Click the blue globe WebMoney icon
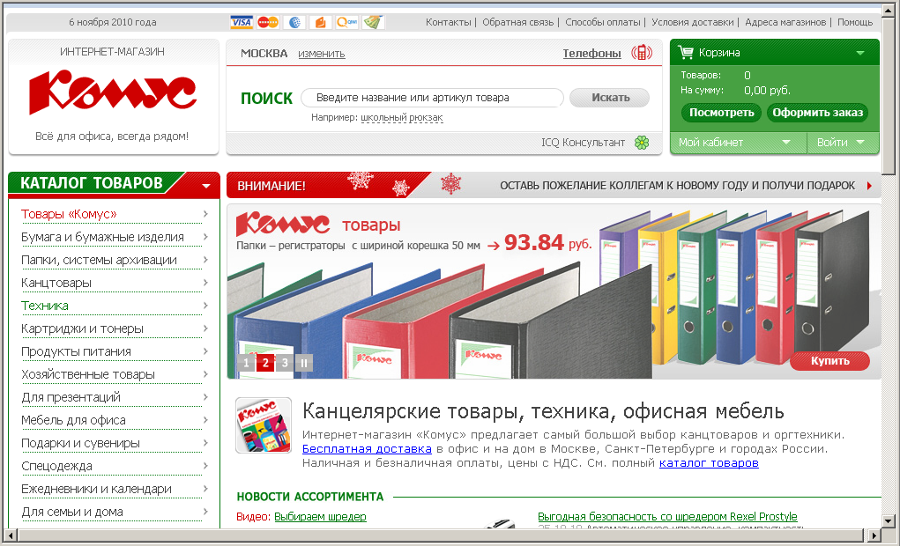The image size is (900, 546). (x=294, y=22)
